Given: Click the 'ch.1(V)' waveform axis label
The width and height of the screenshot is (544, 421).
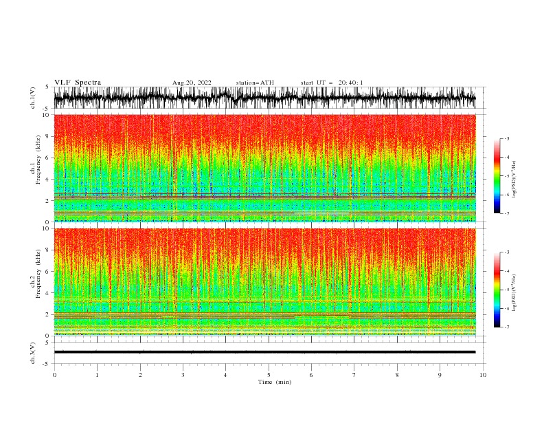Looking at the screenshot, I should (x=33, y=98).
